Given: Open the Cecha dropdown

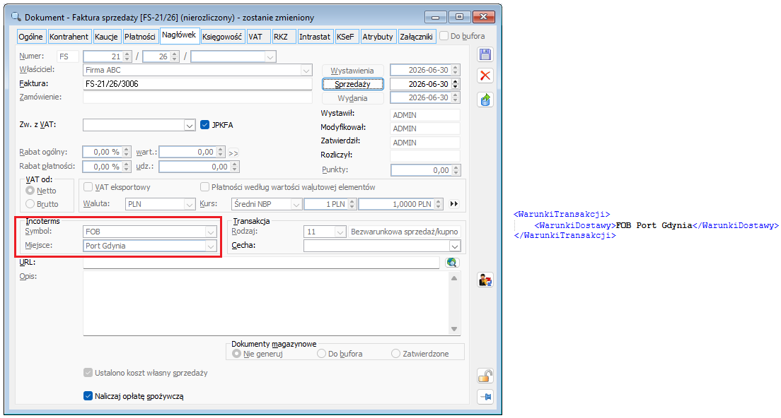Looking at the screenshot, I should [455, 246].
